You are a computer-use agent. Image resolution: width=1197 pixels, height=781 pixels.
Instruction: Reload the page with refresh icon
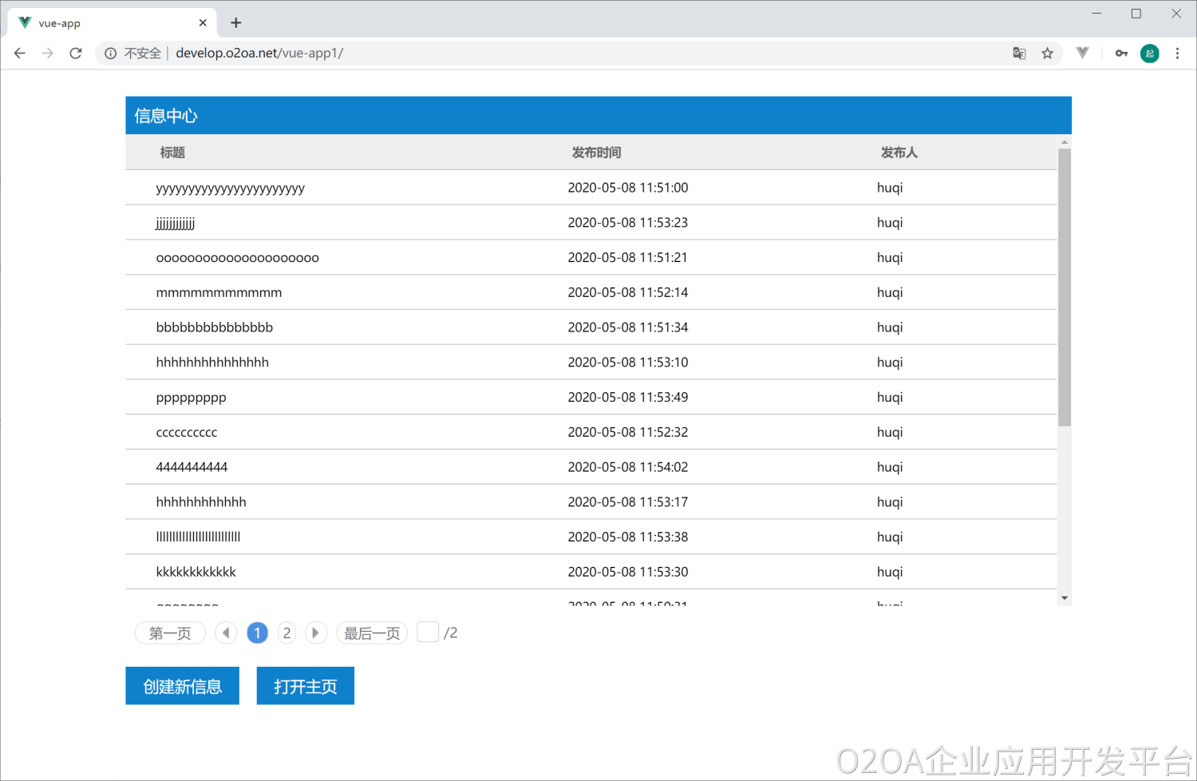[76, 54]
